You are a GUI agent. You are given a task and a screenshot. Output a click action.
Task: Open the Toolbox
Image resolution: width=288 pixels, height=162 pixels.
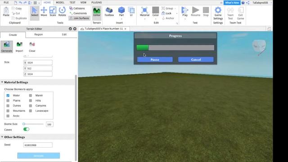tap(109, 12)
